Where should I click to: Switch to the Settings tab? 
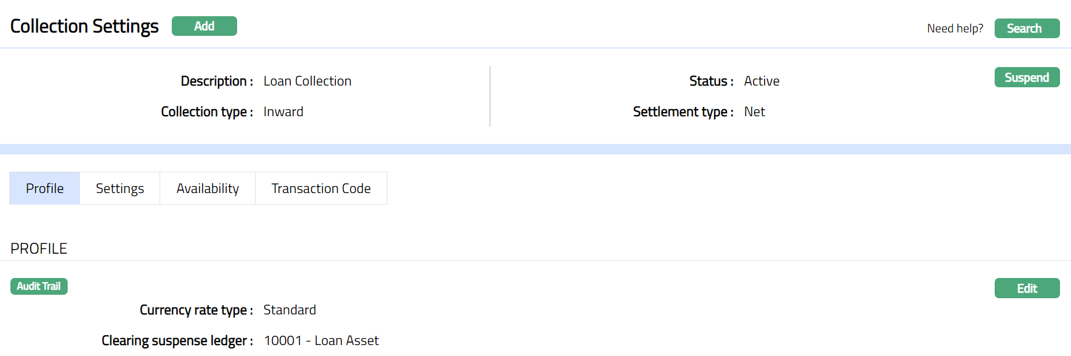120,188
